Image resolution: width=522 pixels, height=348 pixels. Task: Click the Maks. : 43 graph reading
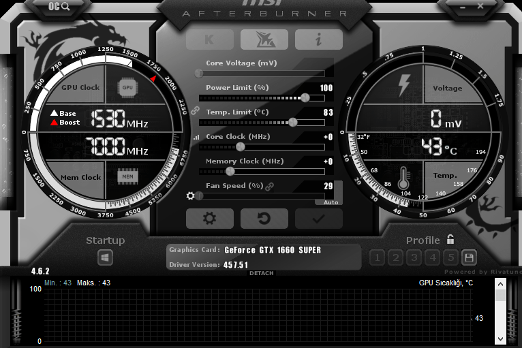(93, 283)
